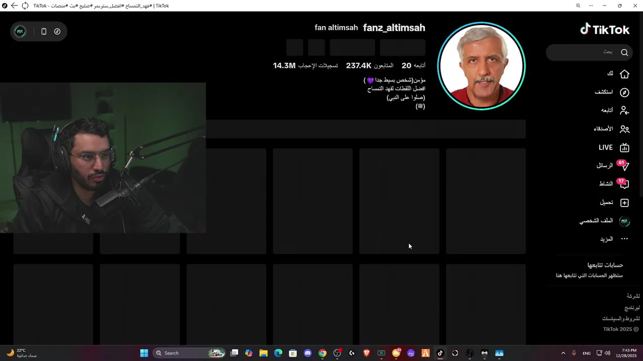Click the account avatar in the top-left pill

pyautogui.click(x=20, y=31)
